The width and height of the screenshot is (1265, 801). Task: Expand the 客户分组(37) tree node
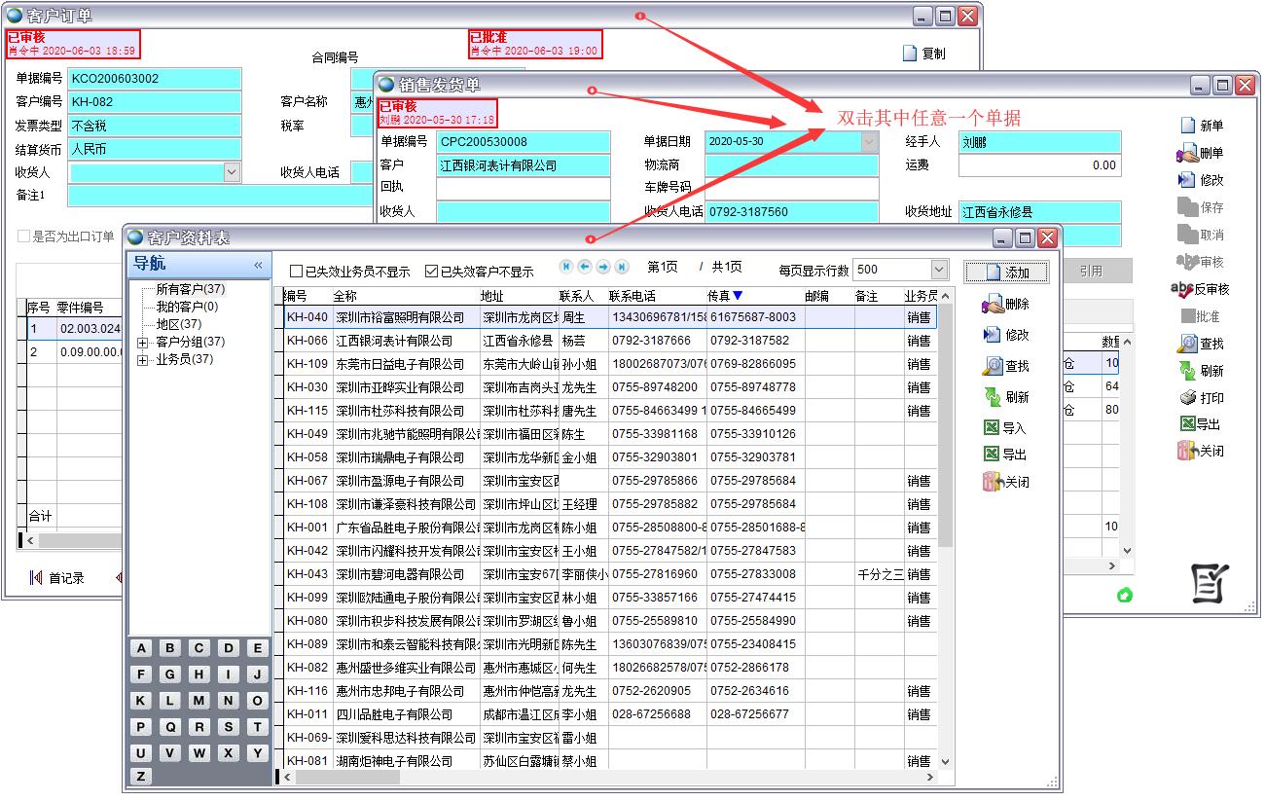pyautogui.click(x=143, y=343)
